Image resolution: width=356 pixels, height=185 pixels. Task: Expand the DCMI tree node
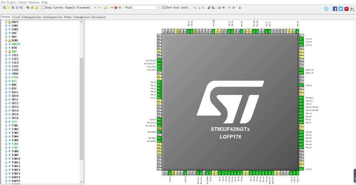pyautogui.click(x=6, y=40)
